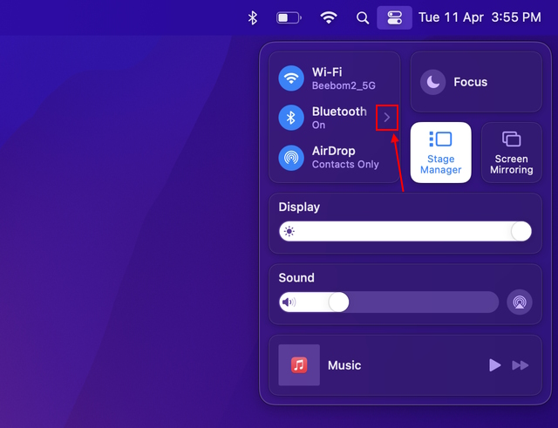This screenshot has width=558, height=428.
Task: Close Control Center via its menu bar icon
Action: pos(394,17)
